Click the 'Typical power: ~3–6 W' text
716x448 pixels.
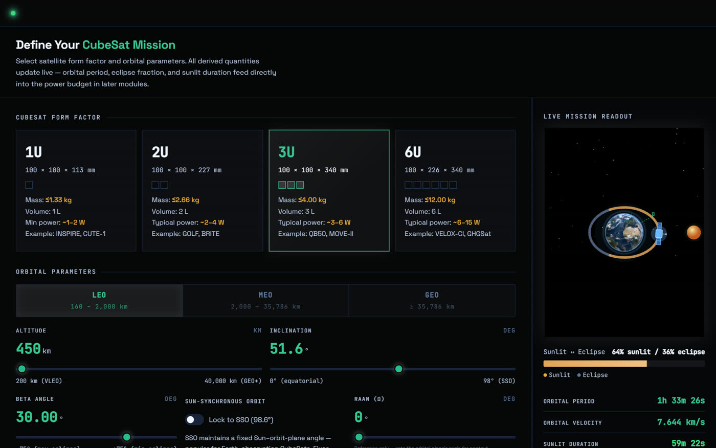click(314, 222)
